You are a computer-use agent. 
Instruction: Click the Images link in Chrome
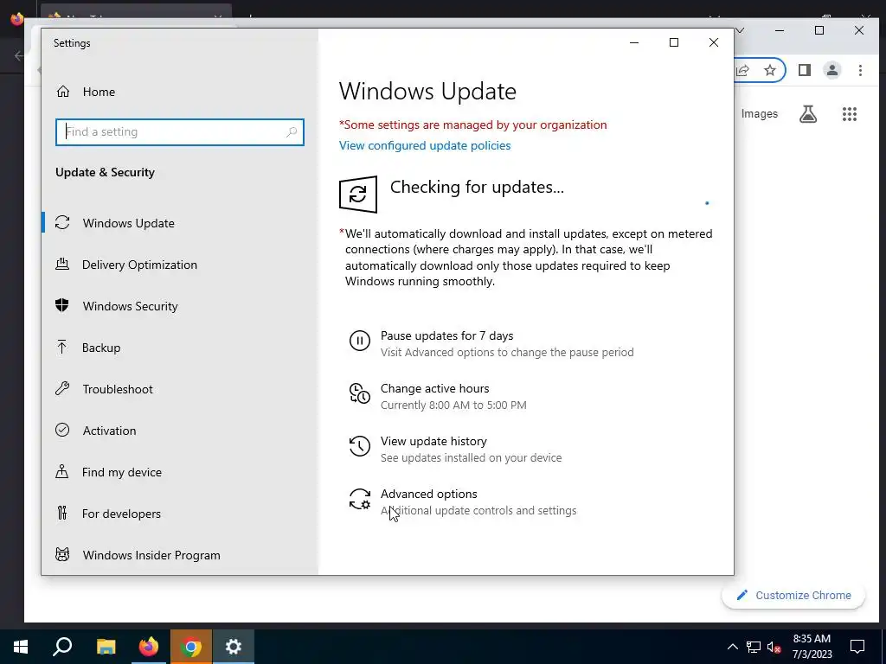click(759, 113)
